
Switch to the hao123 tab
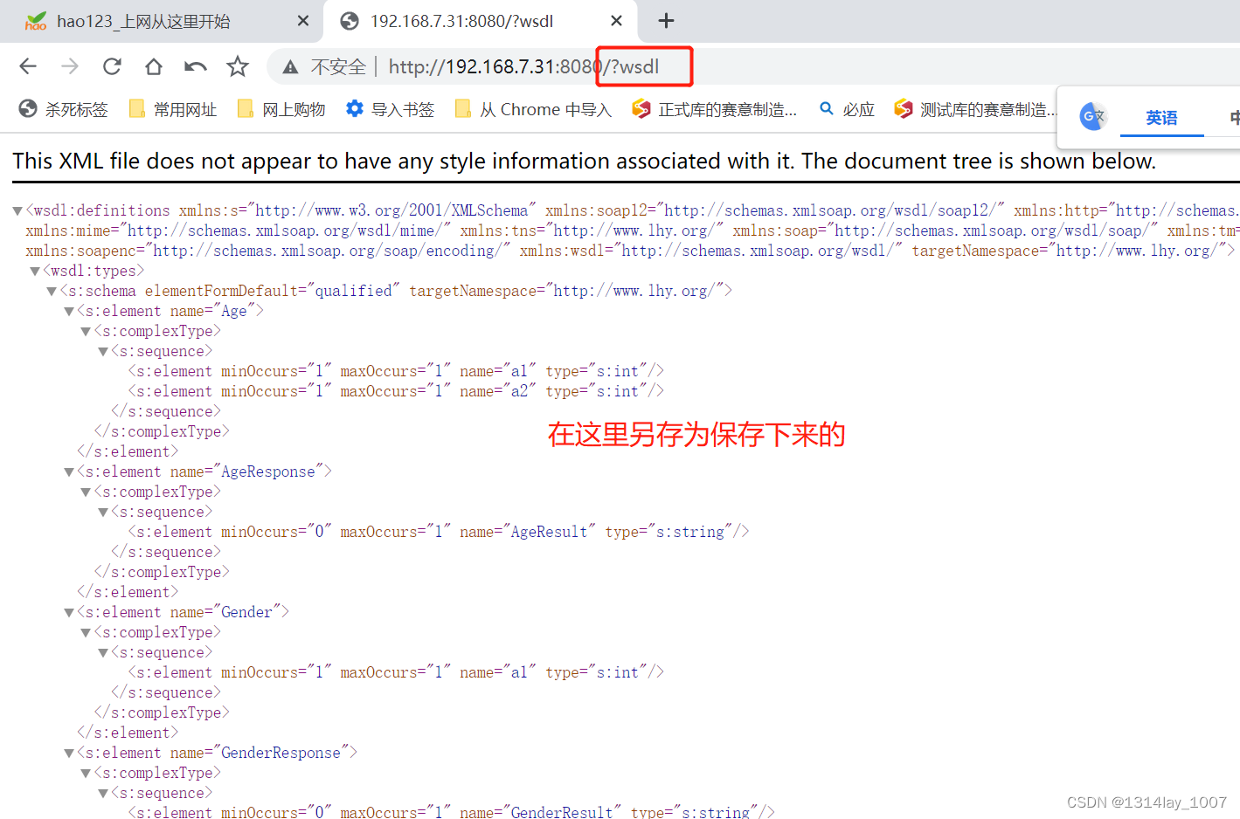[x=162, y=21]
